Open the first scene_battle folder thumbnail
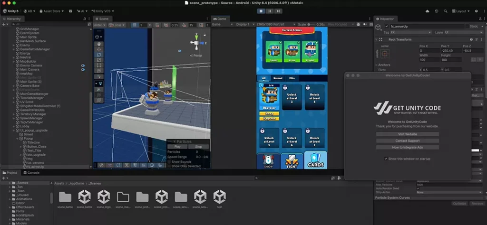487x225 pixels. (65, 197)
